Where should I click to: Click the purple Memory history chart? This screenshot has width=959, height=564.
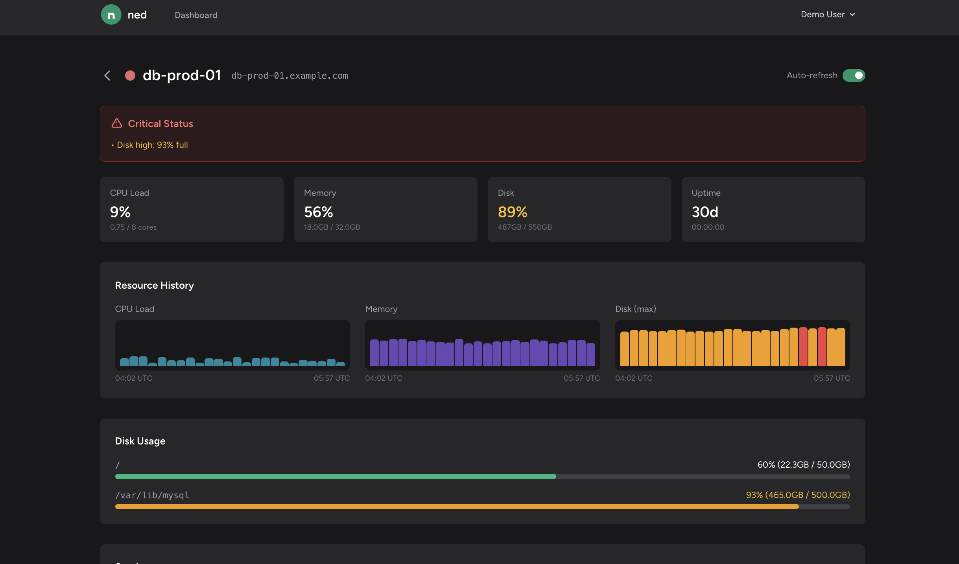click(482, 345)
